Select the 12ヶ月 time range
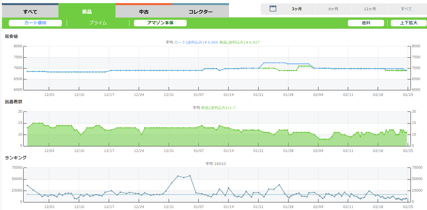This screenshot has height=210, width=427. [370, 9]
